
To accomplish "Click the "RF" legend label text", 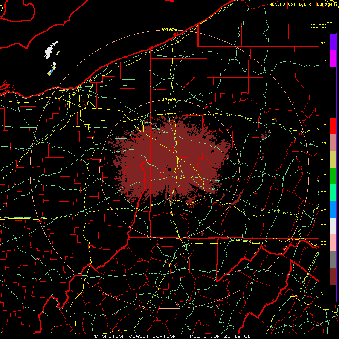I will pos(324,43).
